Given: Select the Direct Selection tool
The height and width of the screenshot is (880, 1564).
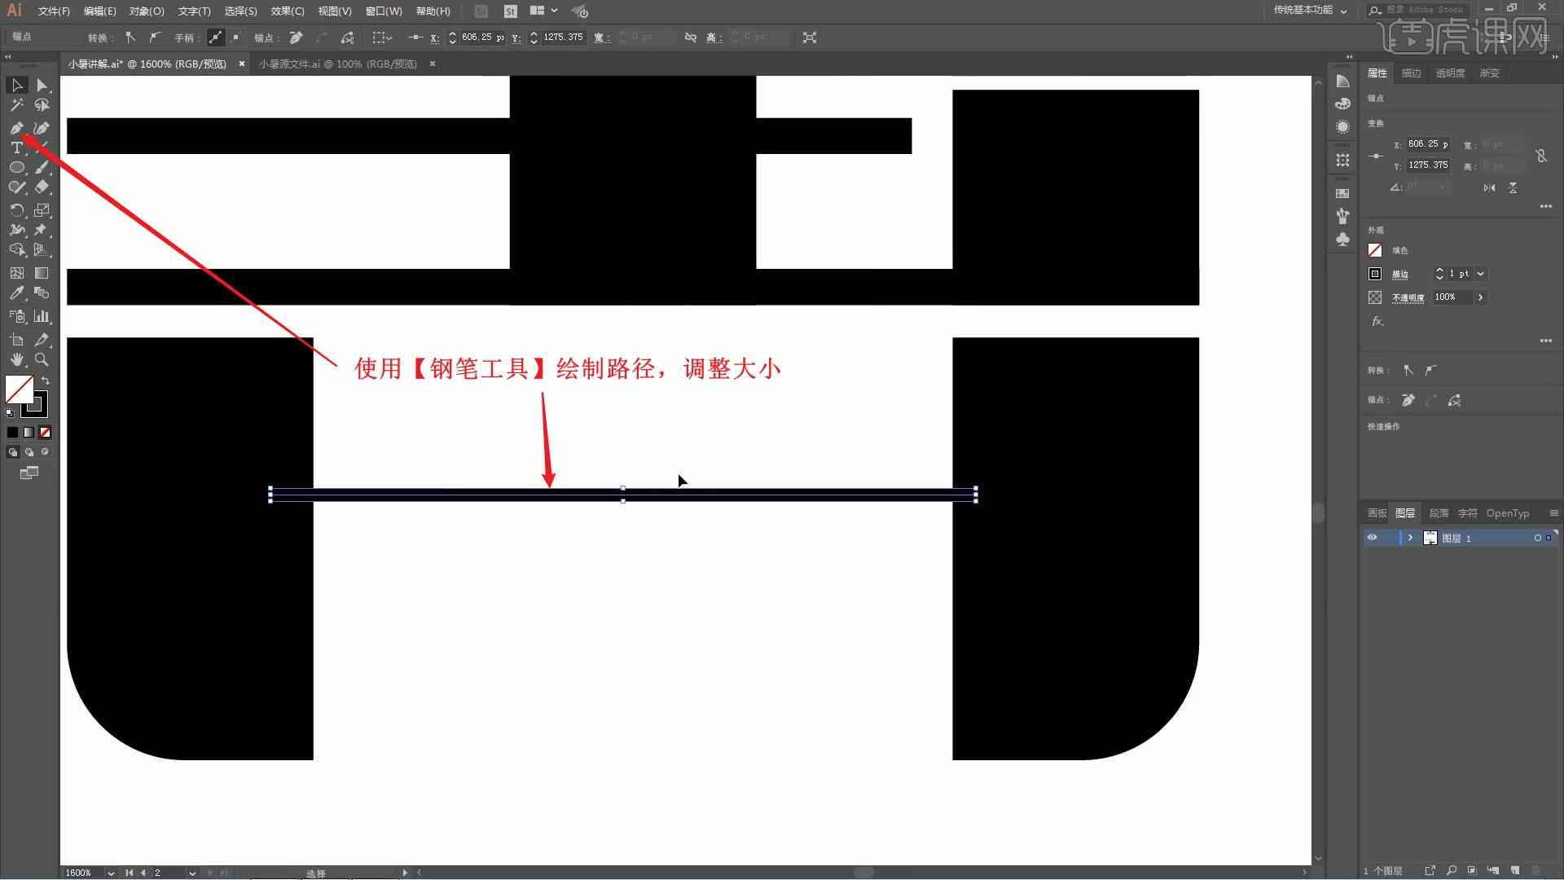Looking at the screenshot, I should coord(42,85).
